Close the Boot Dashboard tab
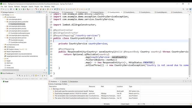Screen dimensions: 192x108 click(14, 73)
